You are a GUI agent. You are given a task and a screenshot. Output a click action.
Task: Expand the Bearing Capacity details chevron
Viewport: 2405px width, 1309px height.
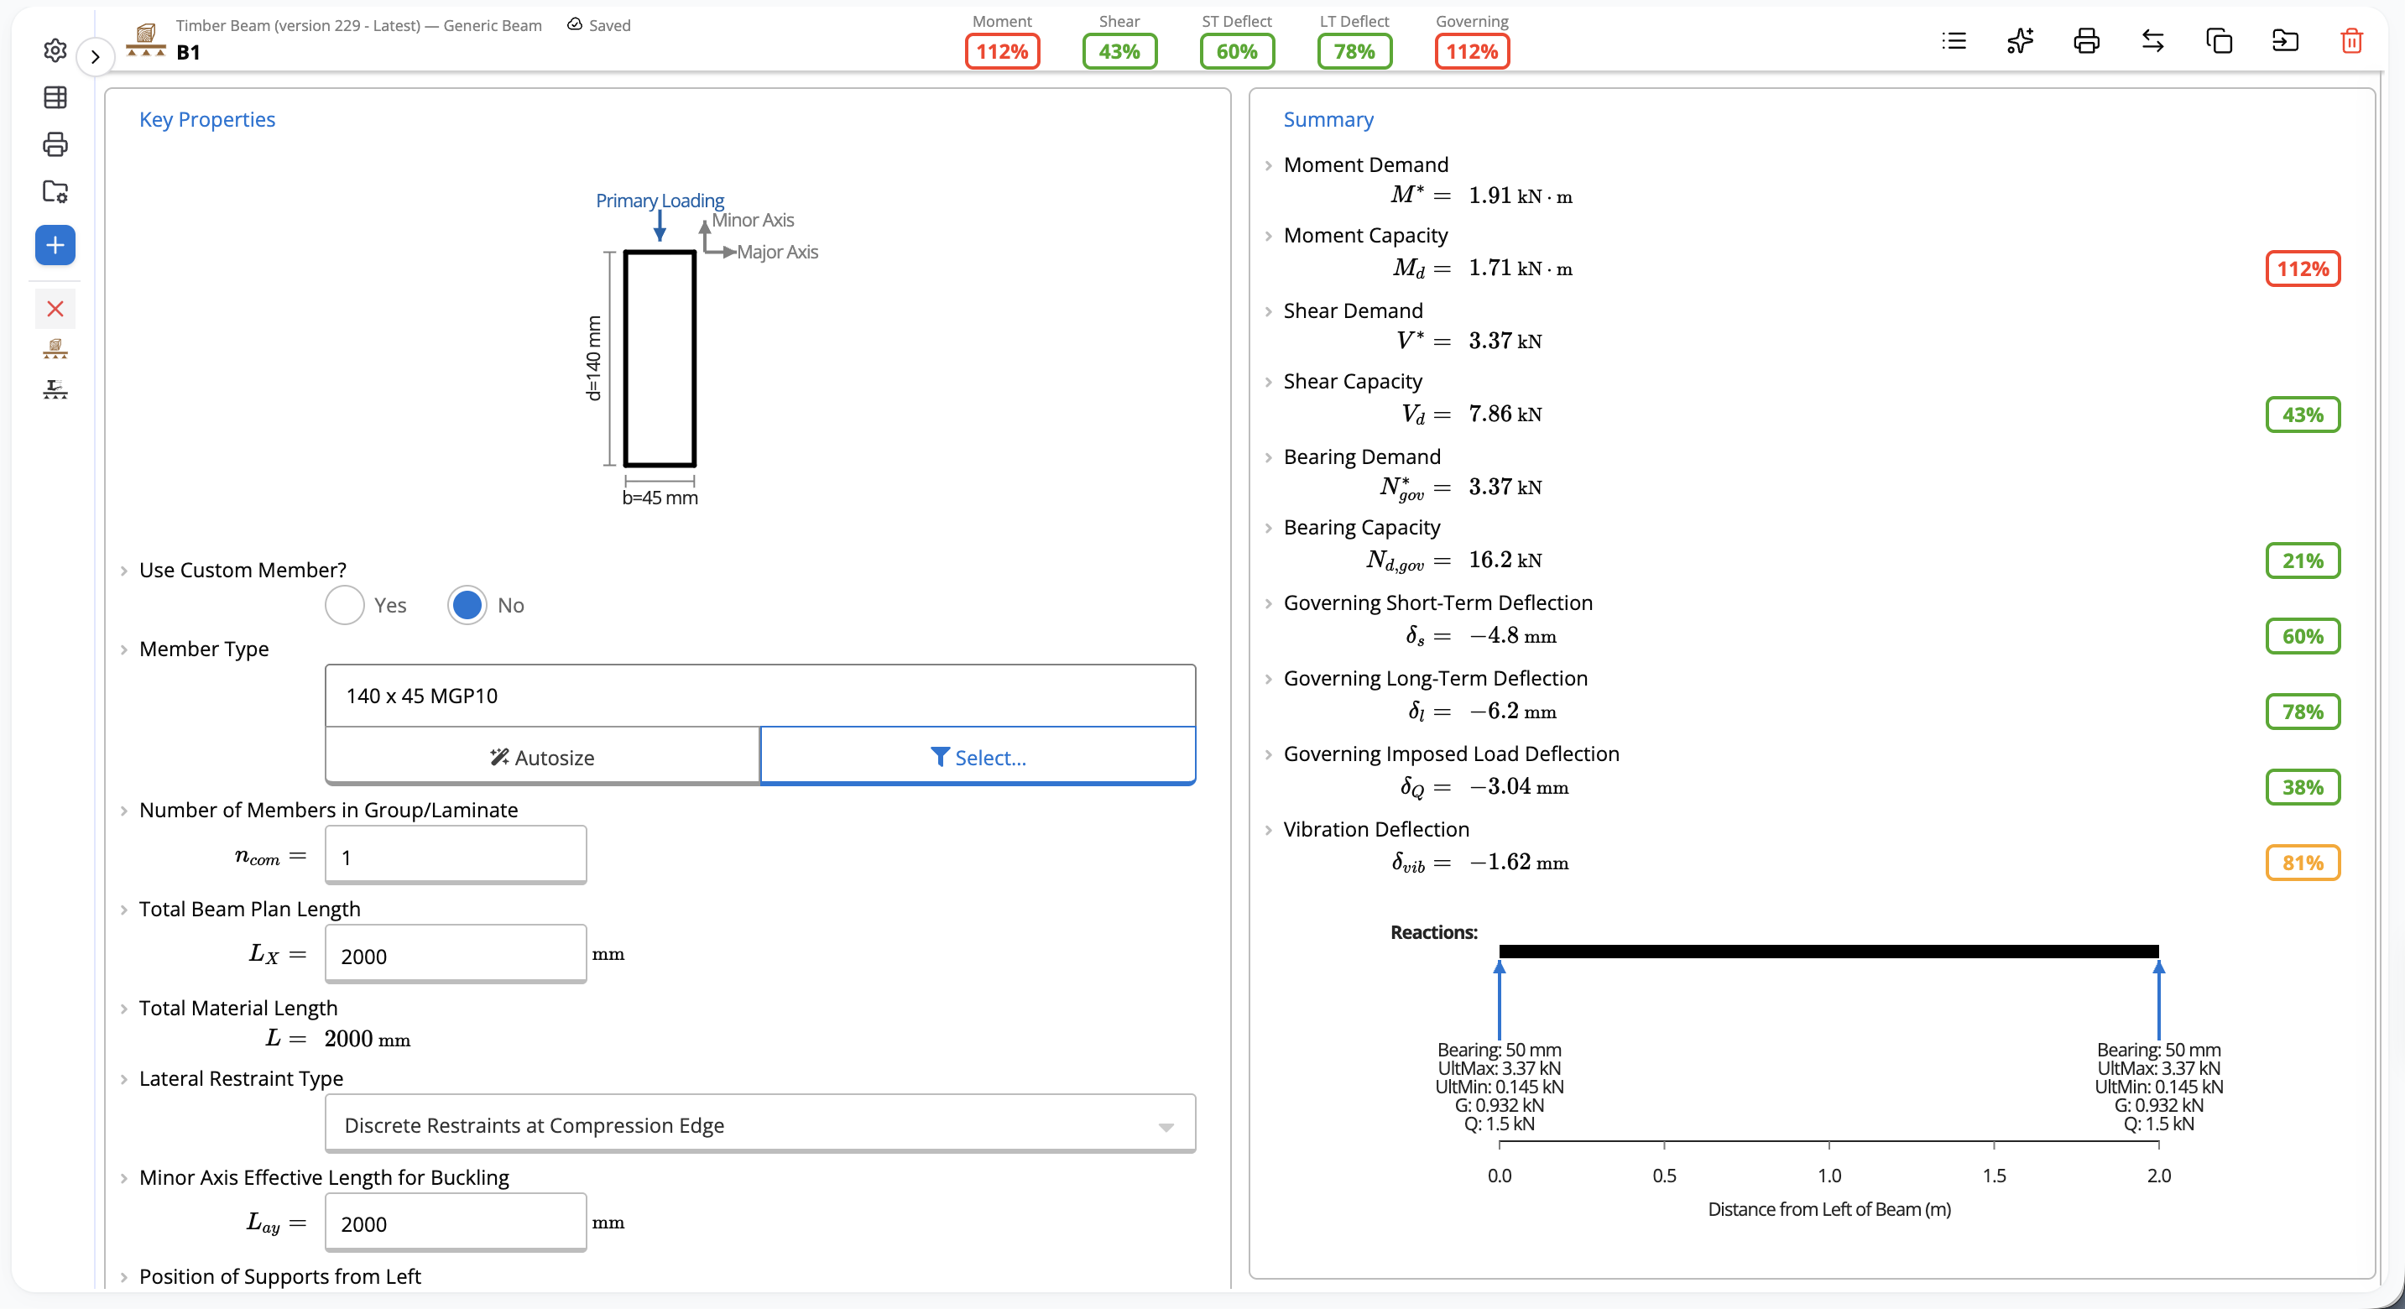pos(1269,529)
